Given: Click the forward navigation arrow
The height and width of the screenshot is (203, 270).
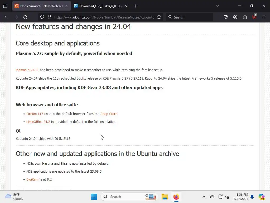Looking at the screenshot, I should 16,17.
